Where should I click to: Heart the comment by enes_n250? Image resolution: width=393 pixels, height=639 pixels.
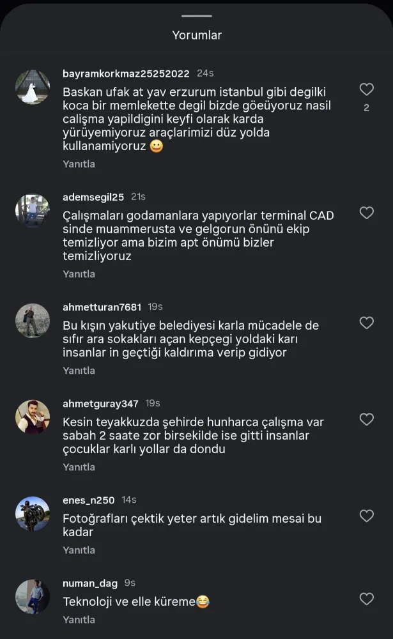pyautogui.click(x=366, y=516)
